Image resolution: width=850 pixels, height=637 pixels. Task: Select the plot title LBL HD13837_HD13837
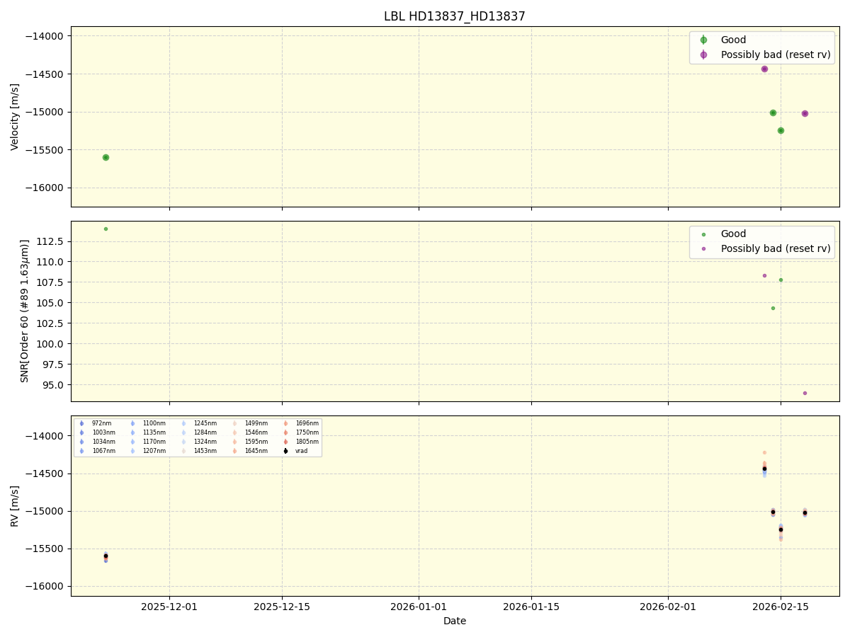pyautogui.click(x=453, y=13)
